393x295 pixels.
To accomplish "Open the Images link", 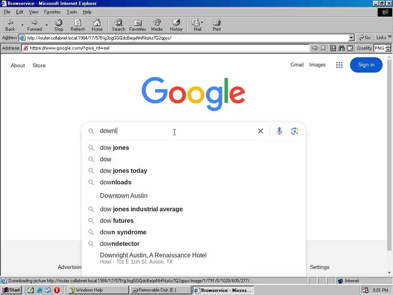I will (317, 65).
